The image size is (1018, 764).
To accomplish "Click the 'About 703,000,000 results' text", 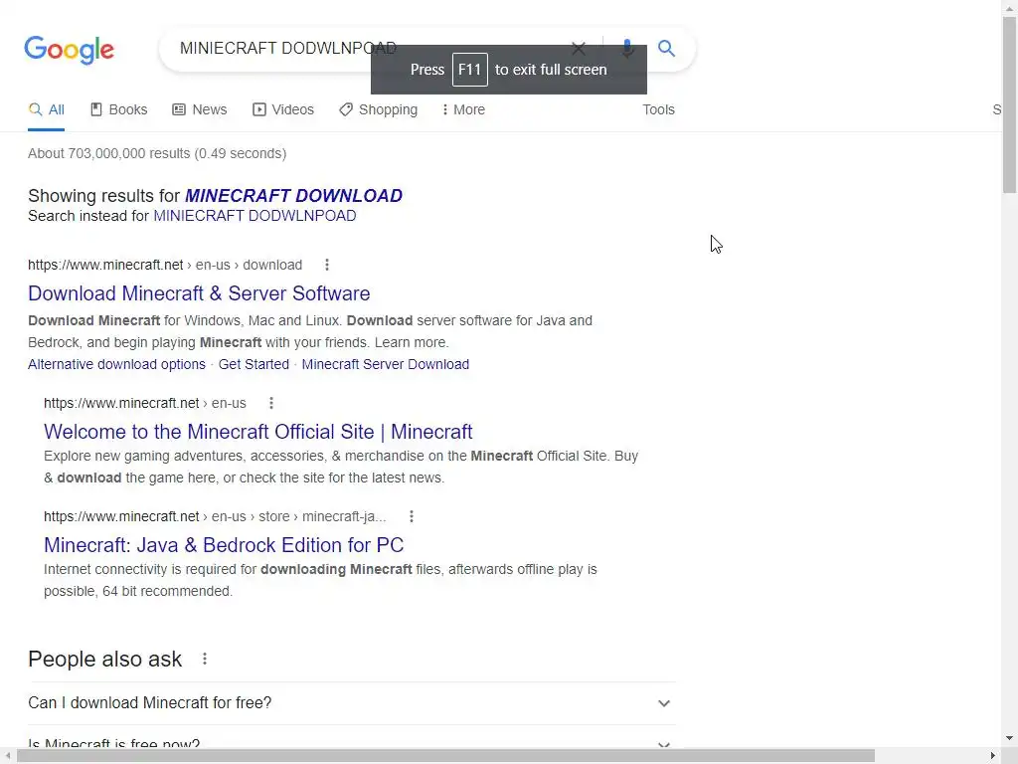I will point(157,153).
